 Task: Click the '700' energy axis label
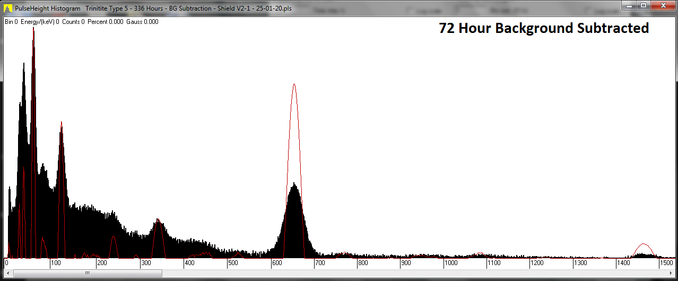pos(320,263)
